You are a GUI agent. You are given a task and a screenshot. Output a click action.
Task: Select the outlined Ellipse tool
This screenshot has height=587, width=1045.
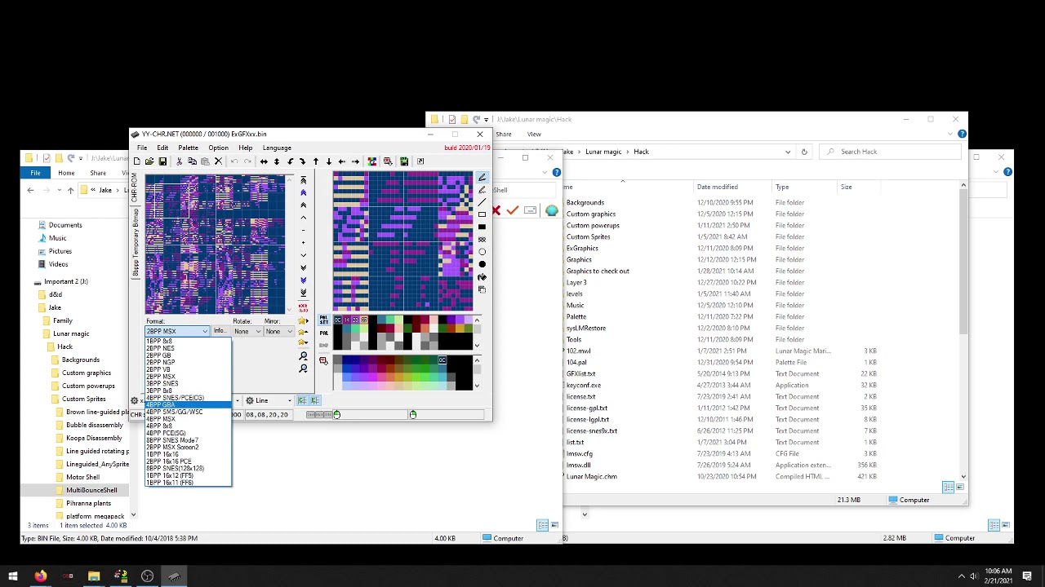click(482, 252)
